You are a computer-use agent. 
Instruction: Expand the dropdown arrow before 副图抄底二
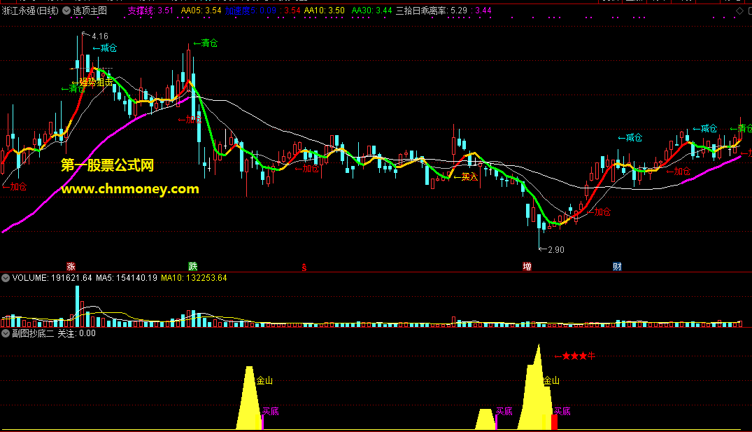(6, 333)
